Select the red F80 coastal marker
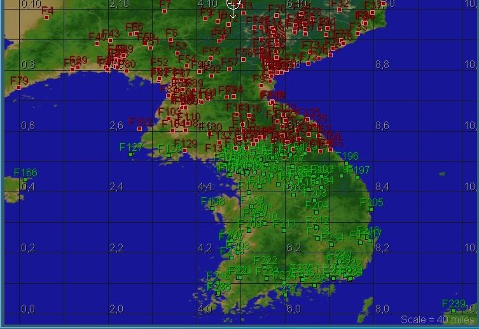479x329 pixels. pyautogui.click(x=126, y=71)
